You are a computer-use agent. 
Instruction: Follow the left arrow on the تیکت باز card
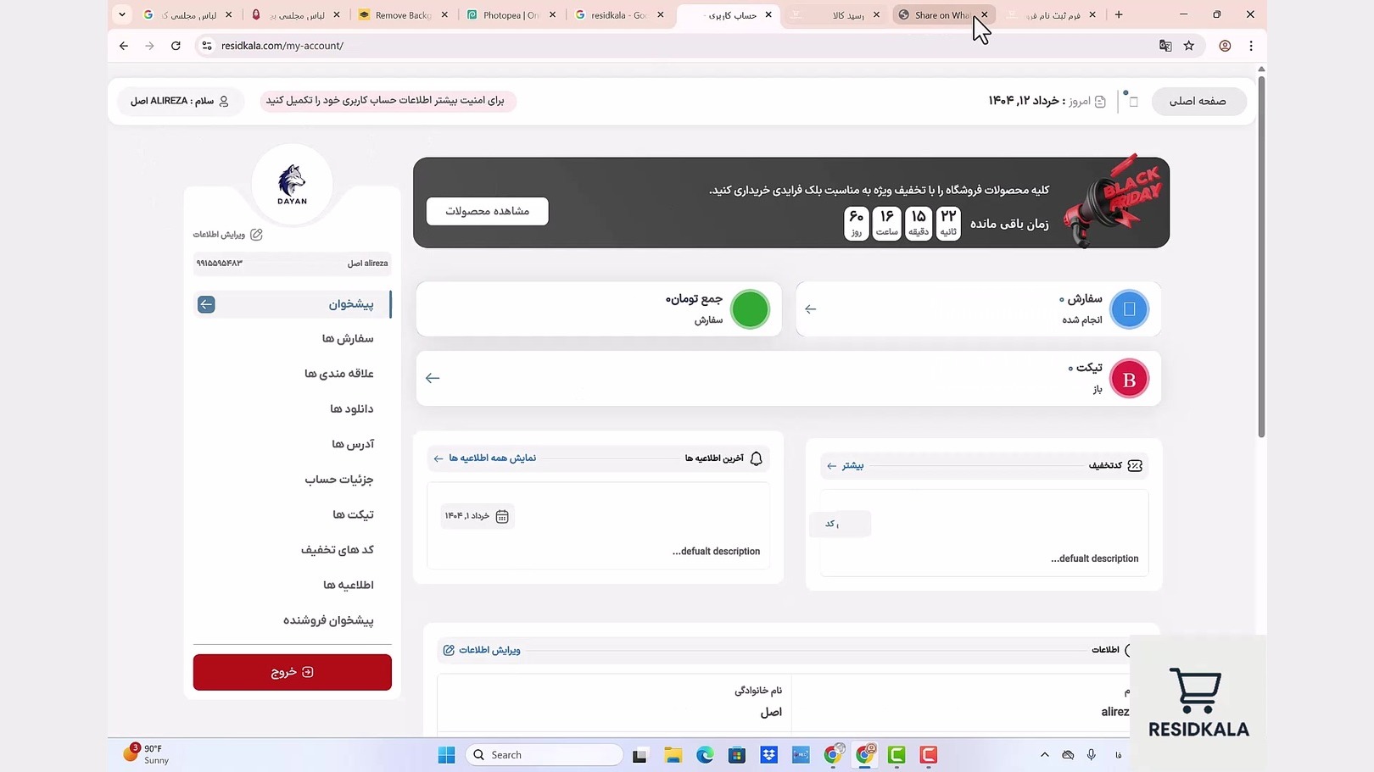click(x=433, y=378)
